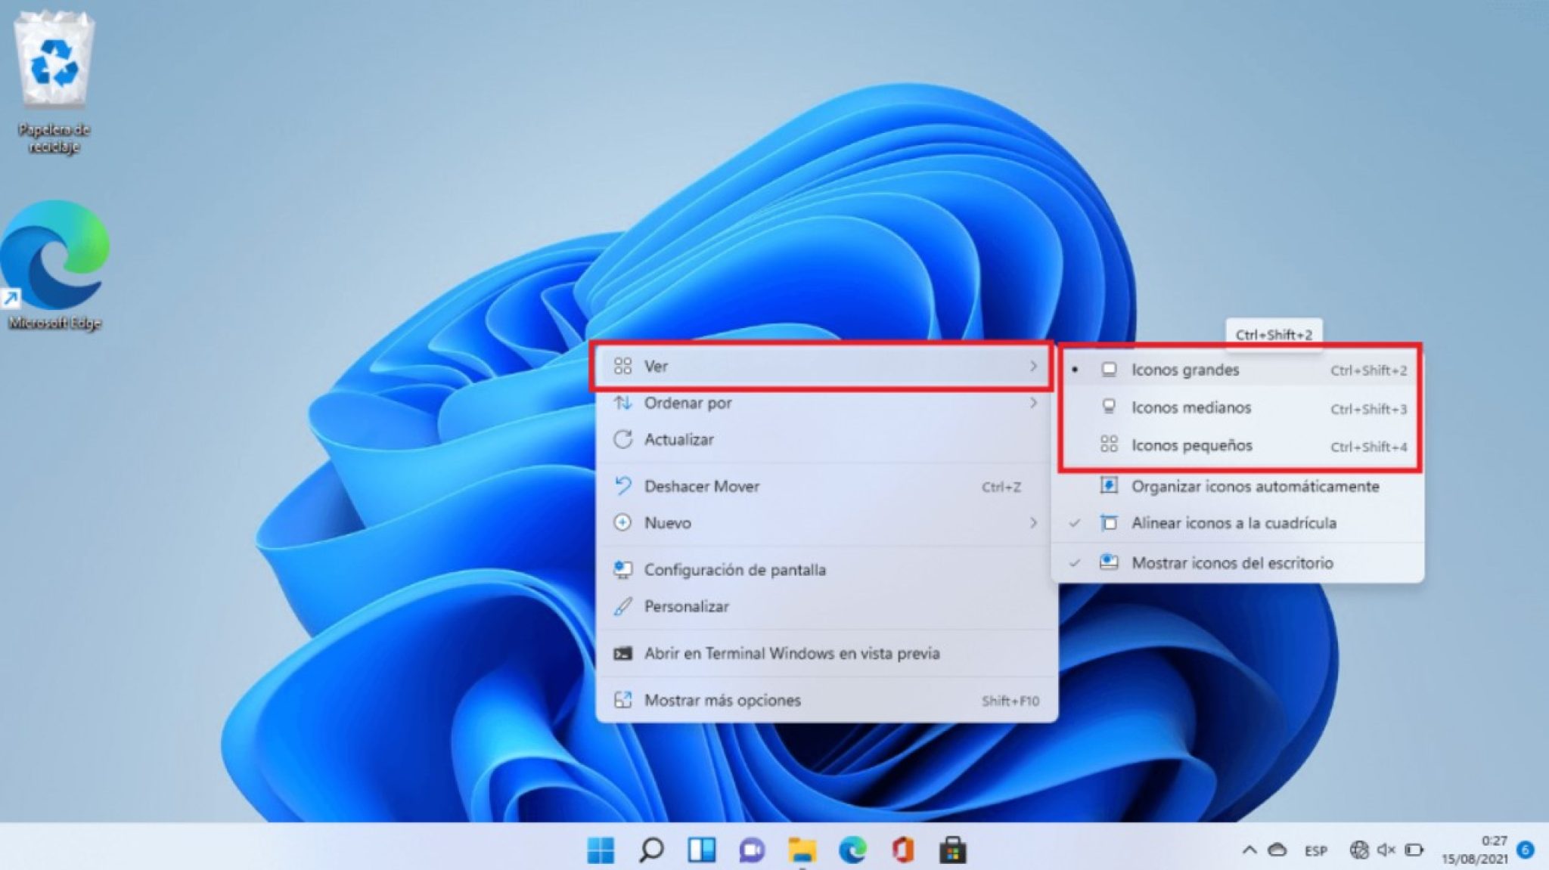Toggle Organizar iconos automáticamente
Viewport: 1549px width, 870px height.
tap(1238, 486)
